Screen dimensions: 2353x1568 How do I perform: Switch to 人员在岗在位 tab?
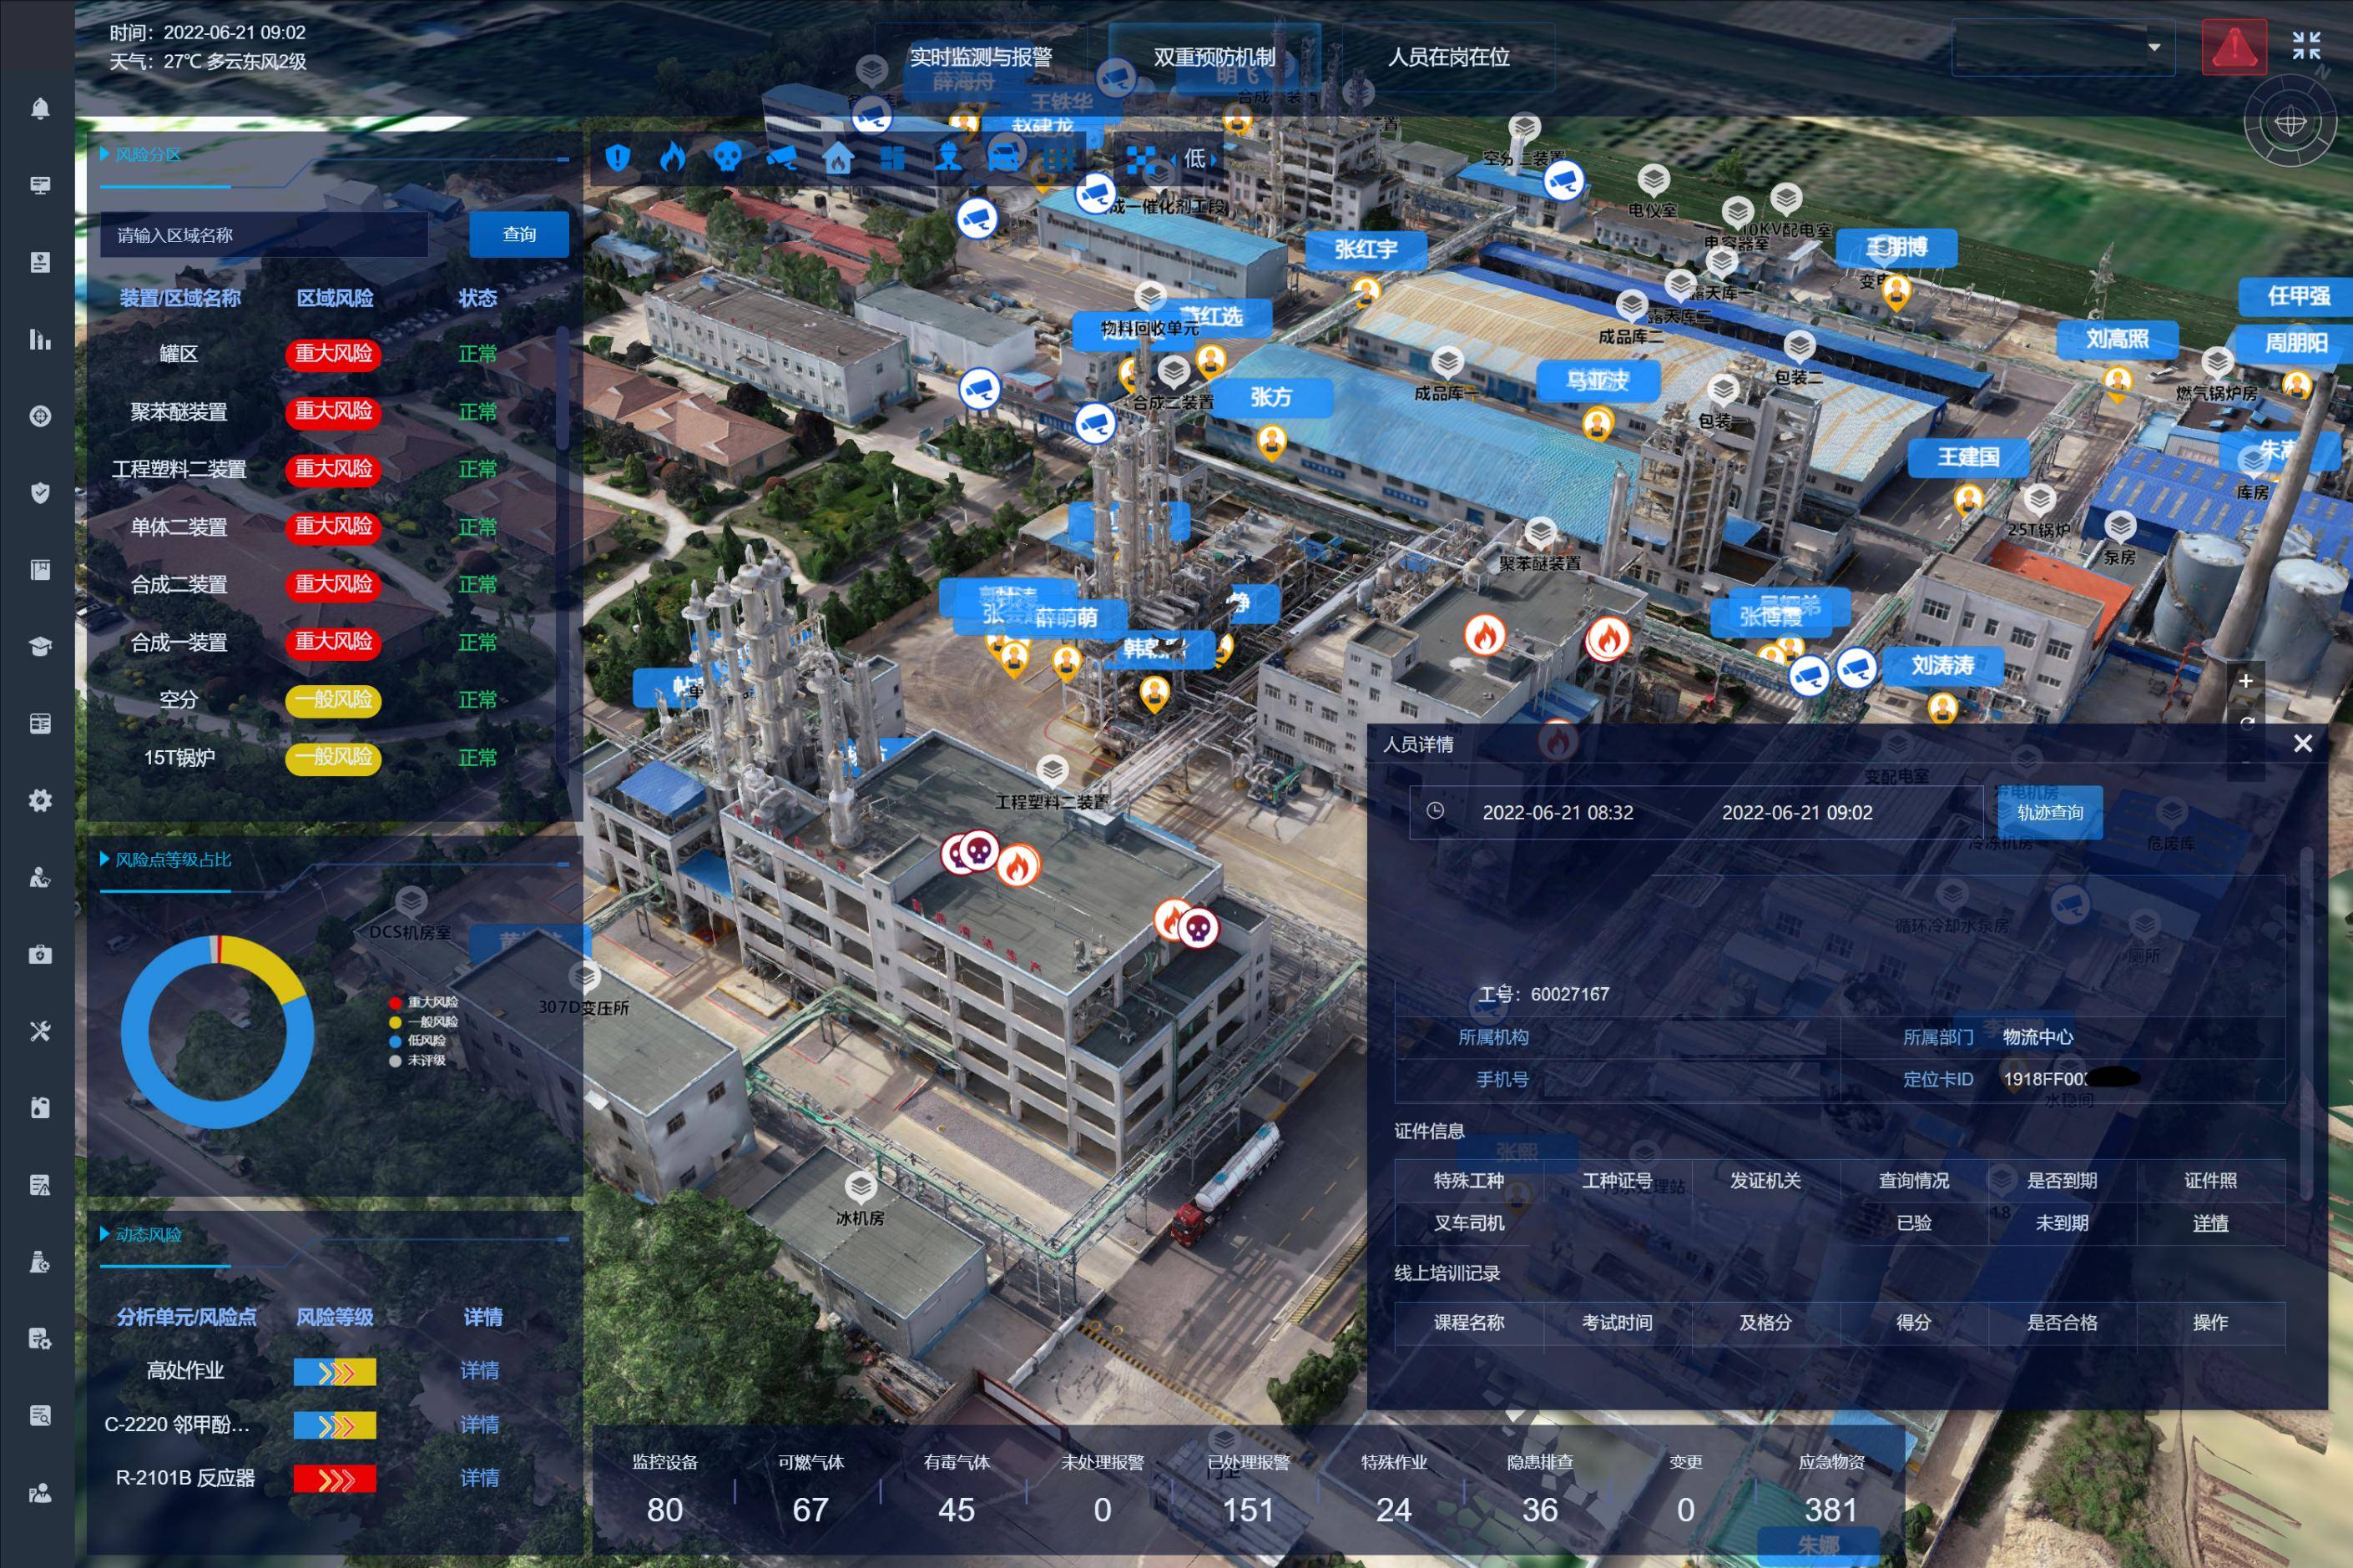point(1448,57)
